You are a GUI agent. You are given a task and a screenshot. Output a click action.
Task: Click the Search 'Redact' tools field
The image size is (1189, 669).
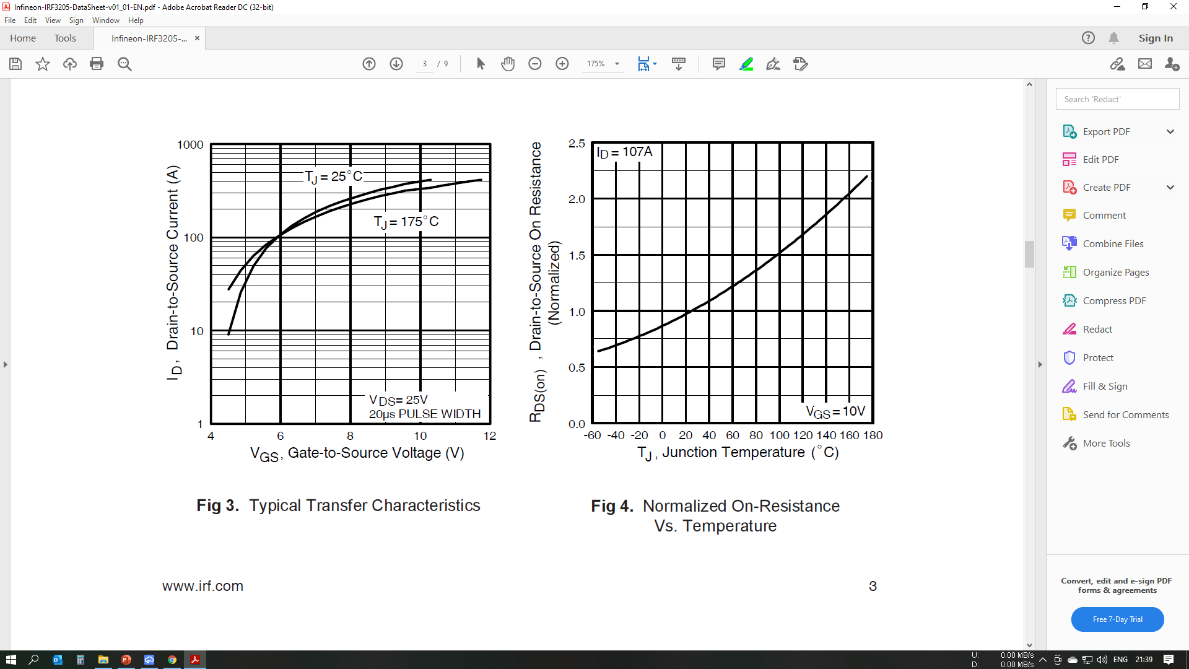1117,99
